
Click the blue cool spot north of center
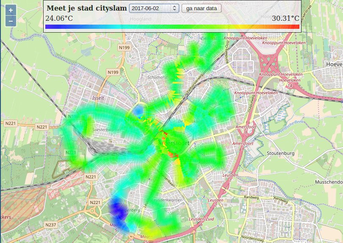pos(138,111)
